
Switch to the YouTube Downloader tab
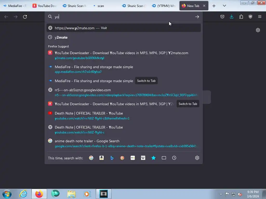pyautogui.click(x=44, y=6)
